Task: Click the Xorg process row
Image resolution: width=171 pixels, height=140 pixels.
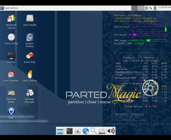Action: click(x=141, y=66)
